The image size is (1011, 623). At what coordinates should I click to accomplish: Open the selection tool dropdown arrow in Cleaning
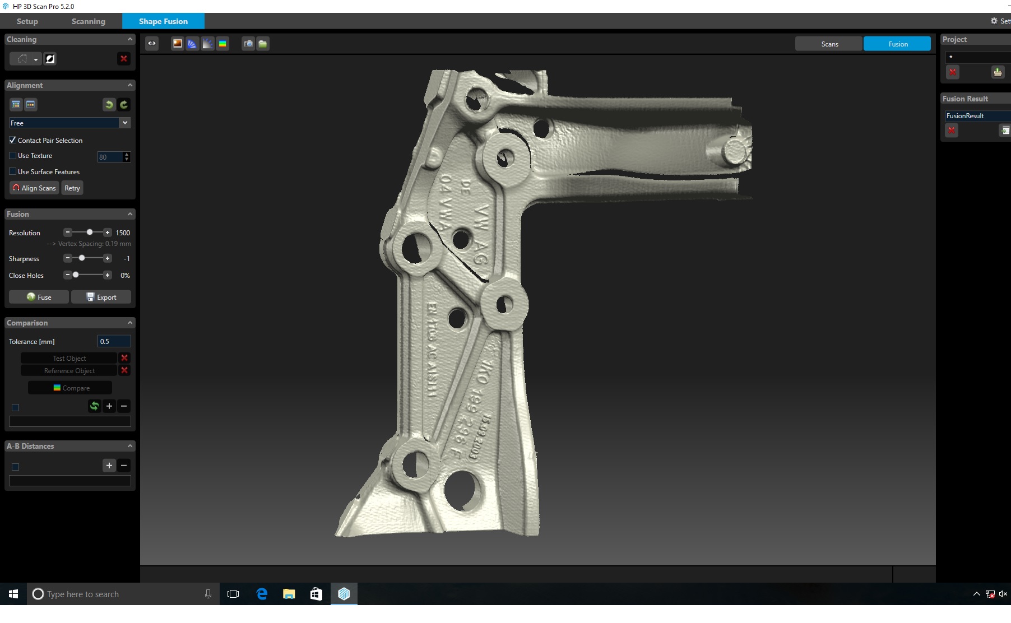point(36,59)
